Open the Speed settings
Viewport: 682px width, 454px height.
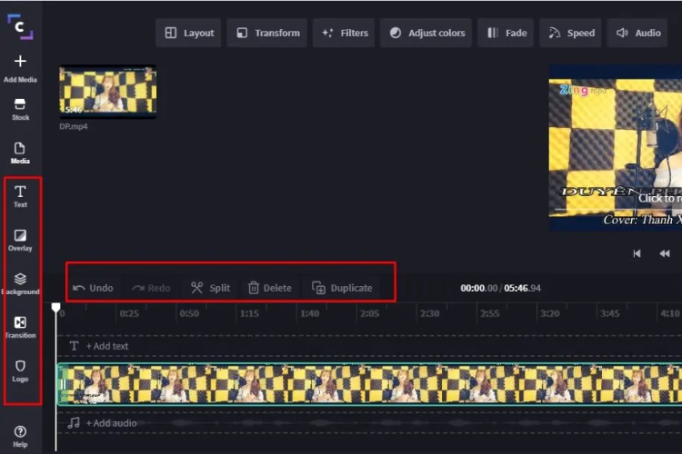pos(571,33)
